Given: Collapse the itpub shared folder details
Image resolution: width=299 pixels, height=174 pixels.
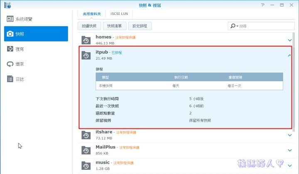Looking at the screenshot, I should coord(289,56).
